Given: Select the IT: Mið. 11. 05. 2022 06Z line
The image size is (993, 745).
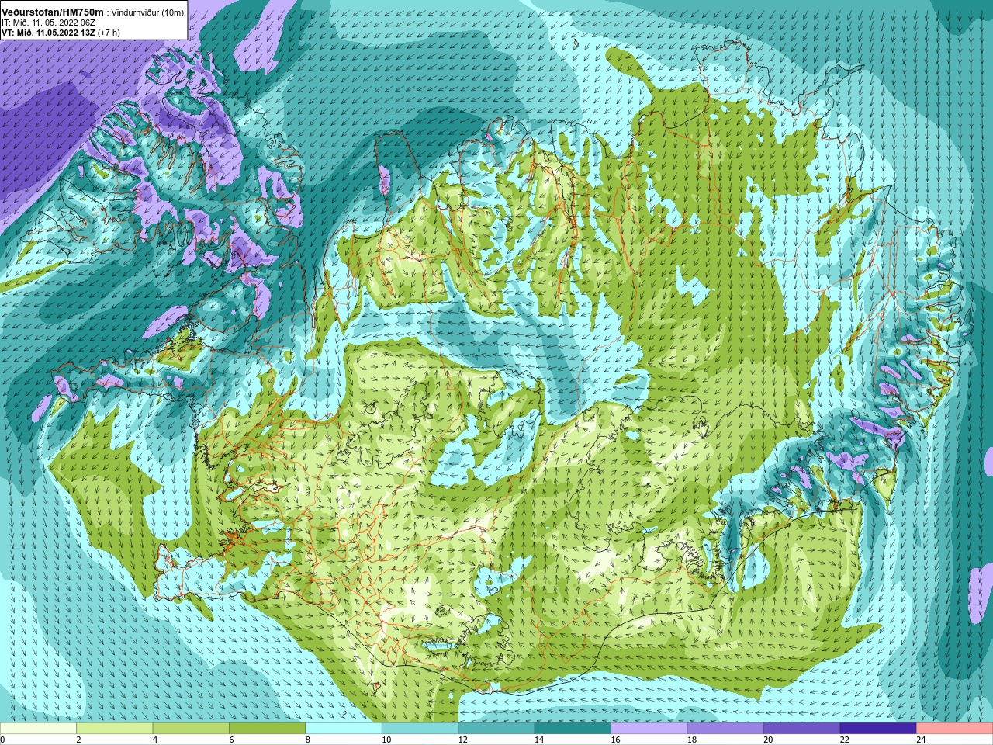Looking at the screenshot, I should (x=48, y=23).
